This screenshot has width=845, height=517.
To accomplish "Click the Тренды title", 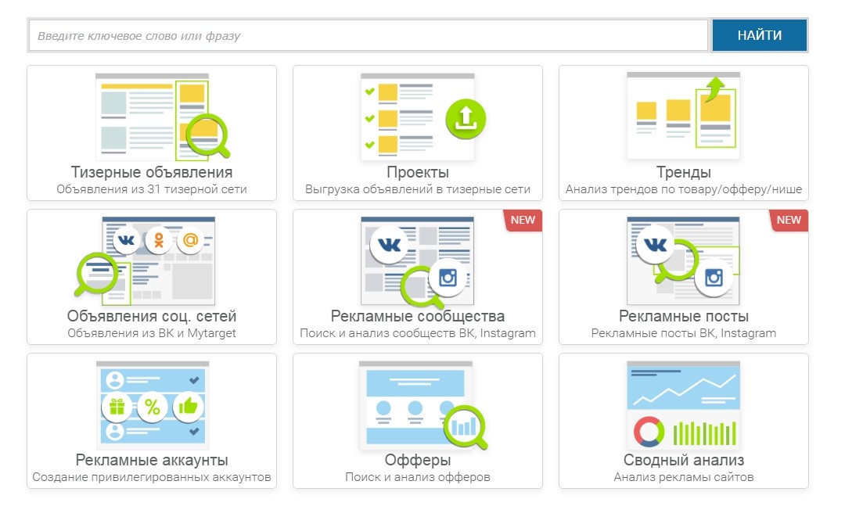I will [x=683, y=172].
